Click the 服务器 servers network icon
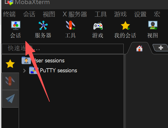Screen dimensions: 168x128 click(43, 29)
